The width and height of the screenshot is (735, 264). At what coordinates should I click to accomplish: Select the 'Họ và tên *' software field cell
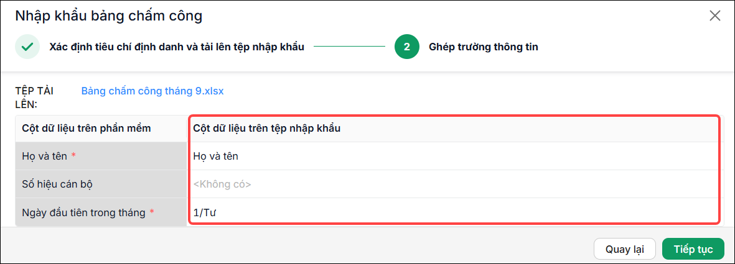pyautogui.click(x=101, y=157)
